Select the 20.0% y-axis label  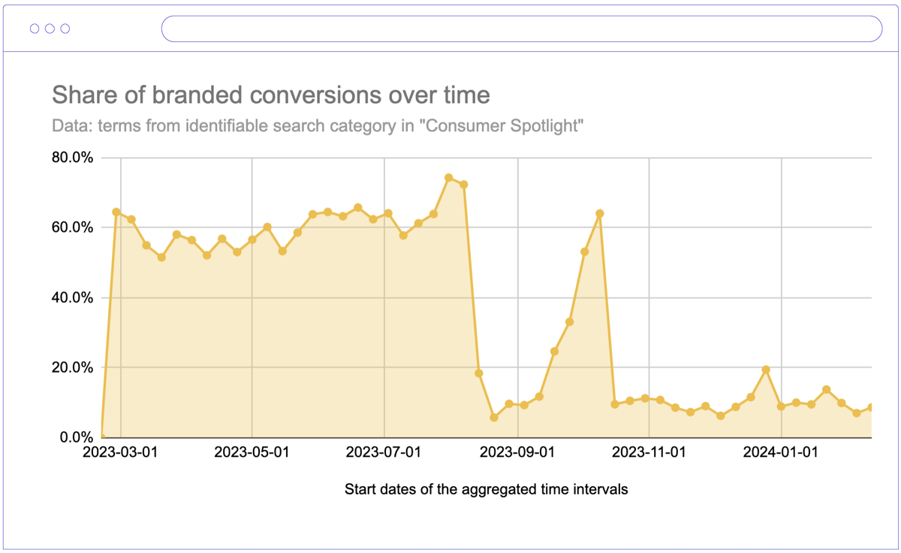coord(72,367)
